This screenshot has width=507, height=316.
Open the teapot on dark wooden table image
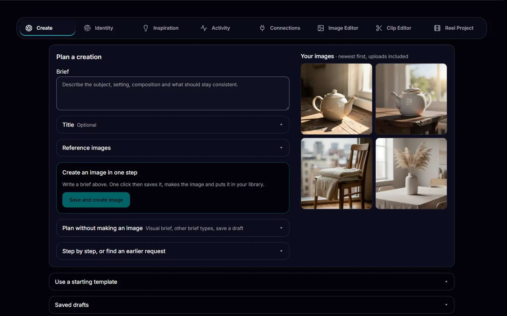(x=411, y=99)
